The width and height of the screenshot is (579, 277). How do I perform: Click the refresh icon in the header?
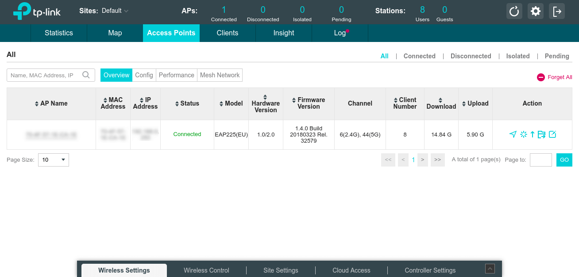(x=514, y=11)
